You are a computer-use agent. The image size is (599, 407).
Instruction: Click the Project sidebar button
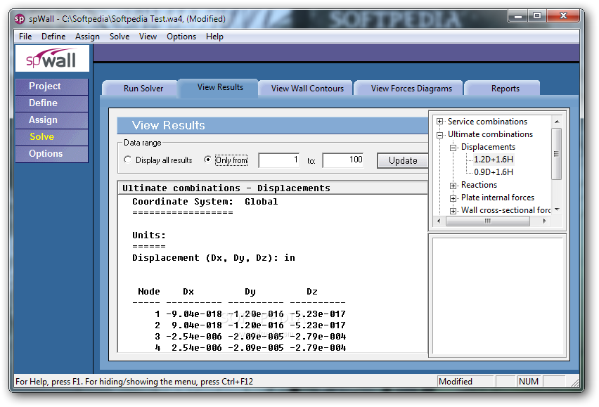click(x=52, y=86)
